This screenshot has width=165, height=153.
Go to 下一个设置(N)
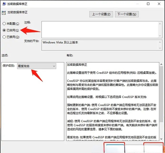127,14
